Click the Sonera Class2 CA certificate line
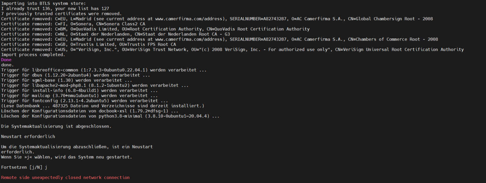The height and width of the screenshot is (183, 486). point(73,24)
